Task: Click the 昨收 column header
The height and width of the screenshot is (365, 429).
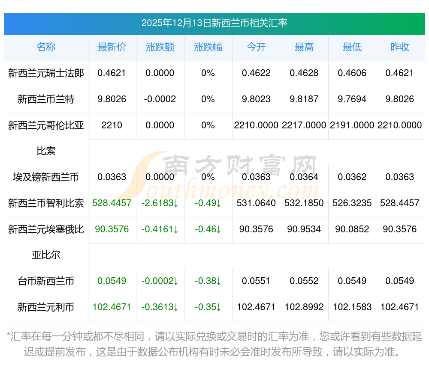Action: click(x=400, y=47)
